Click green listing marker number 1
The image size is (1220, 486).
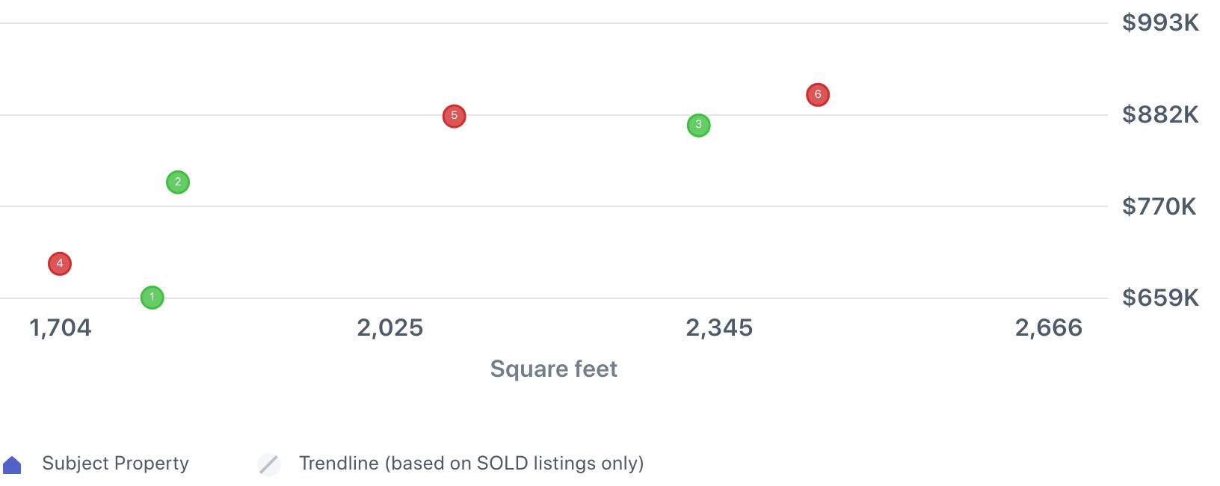152,298
